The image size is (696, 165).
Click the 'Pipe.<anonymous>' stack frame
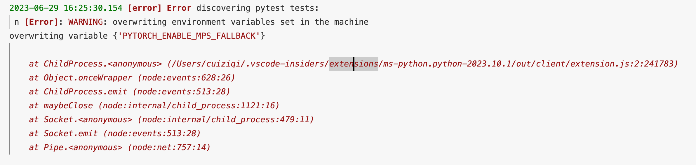click(83, 148)
